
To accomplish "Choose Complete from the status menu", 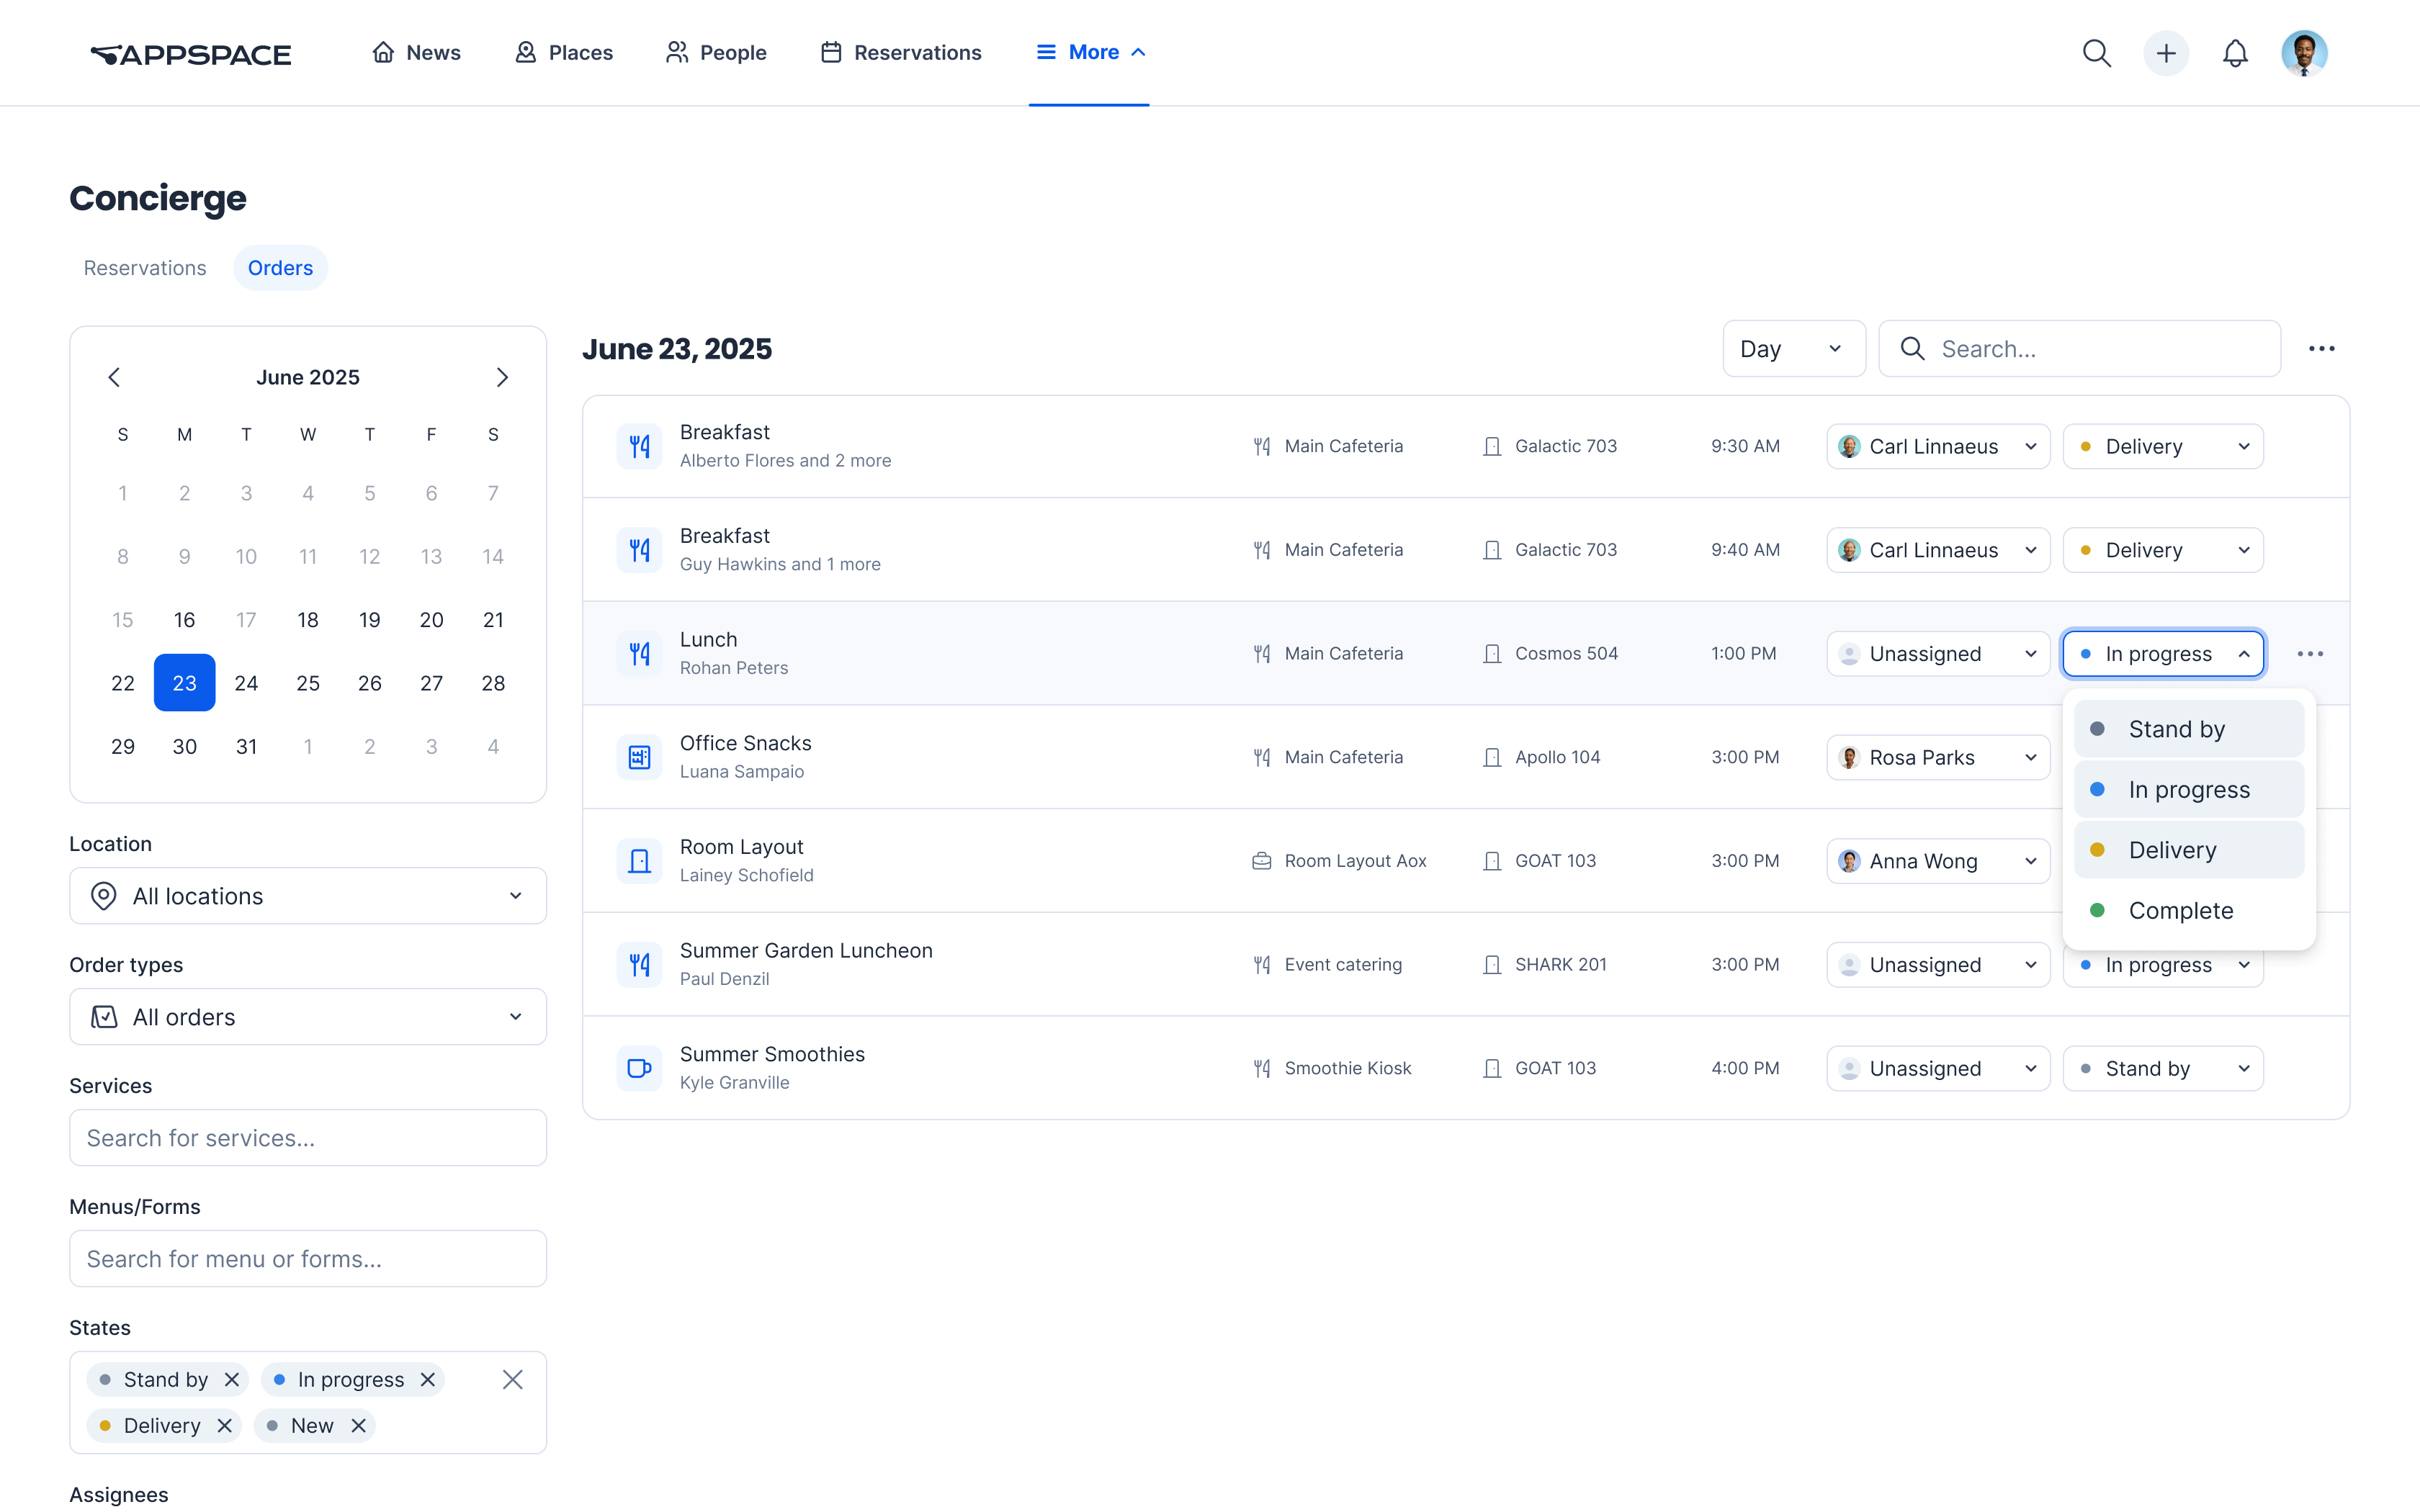I will 2180,910.
